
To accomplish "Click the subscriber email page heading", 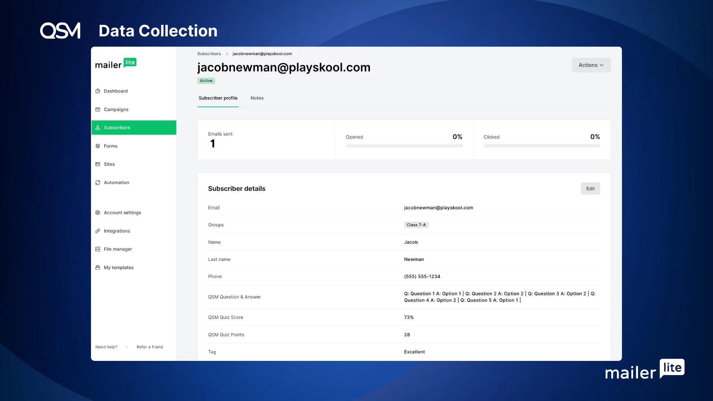I will pyautogui.click(x=284, y=67).
